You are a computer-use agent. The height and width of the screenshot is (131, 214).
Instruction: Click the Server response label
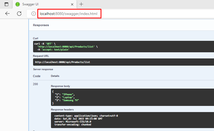click(x=43, y=69)
